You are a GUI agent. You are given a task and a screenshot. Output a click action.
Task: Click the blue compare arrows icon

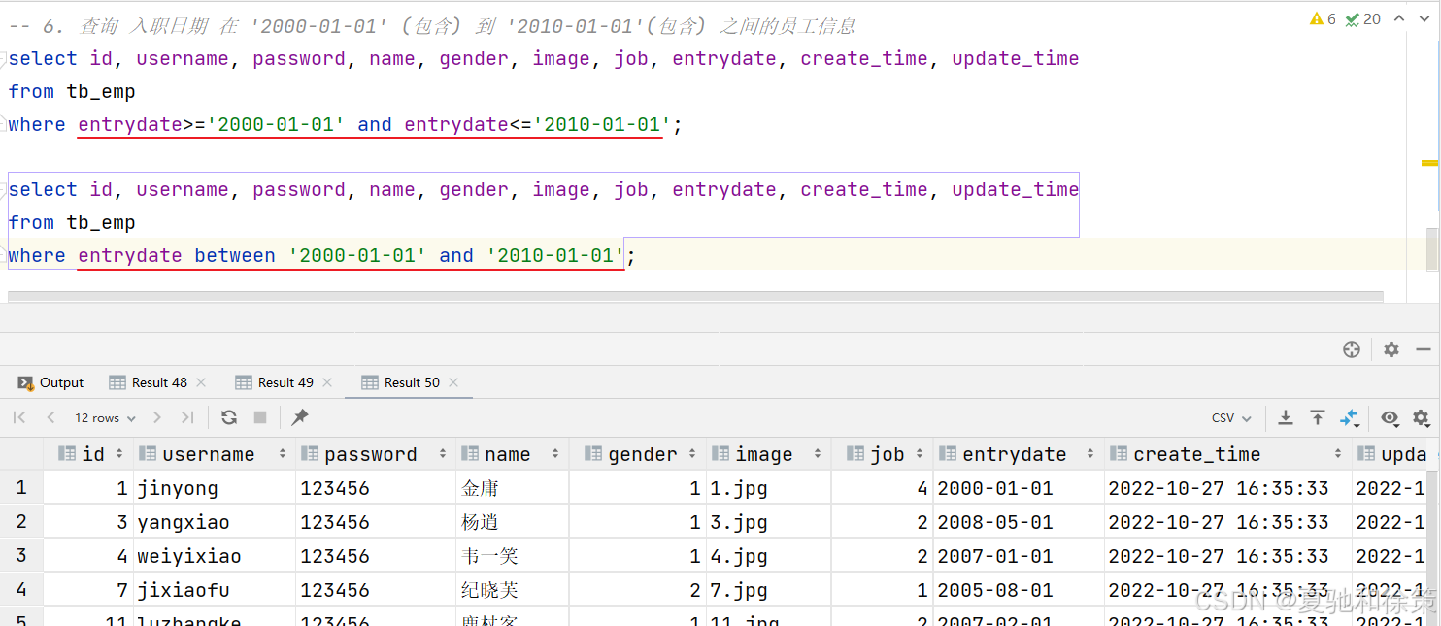[x=1350, y=417]
